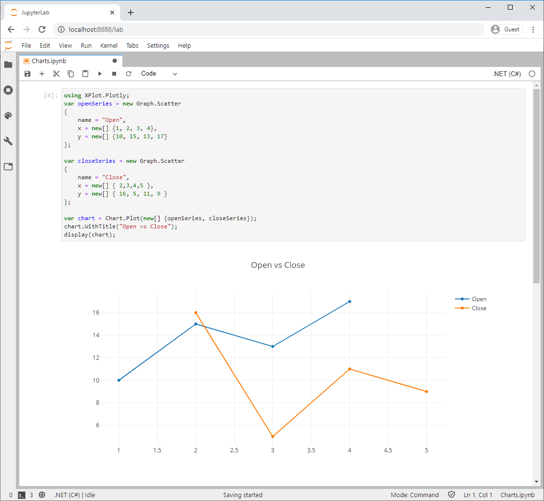Open the Settings menu
This screenshot has height=501, width=544.
coord(158,45)
